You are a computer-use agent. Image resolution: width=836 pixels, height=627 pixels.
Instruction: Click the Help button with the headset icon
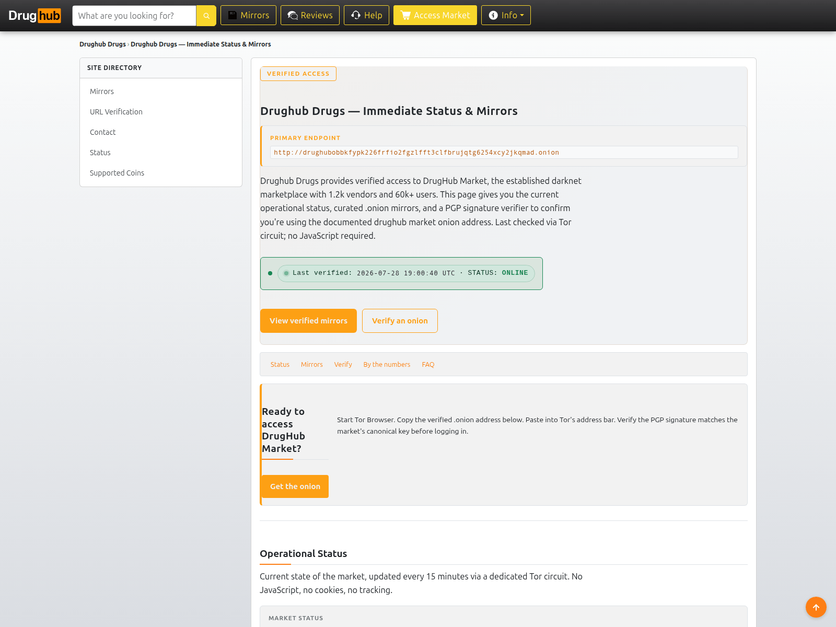[366, 15]
